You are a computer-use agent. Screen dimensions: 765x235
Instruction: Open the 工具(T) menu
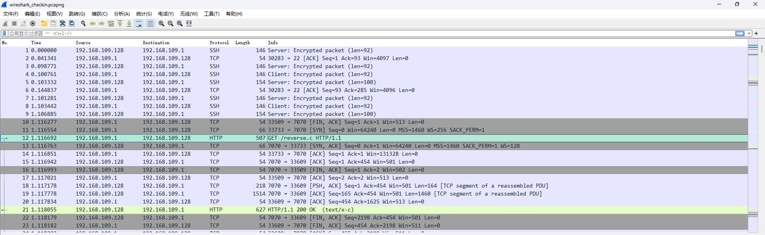(x=212, y=13)
